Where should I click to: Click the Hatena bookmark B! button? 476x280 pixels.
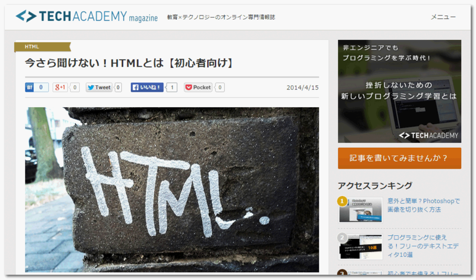click(x=29, y=88)
